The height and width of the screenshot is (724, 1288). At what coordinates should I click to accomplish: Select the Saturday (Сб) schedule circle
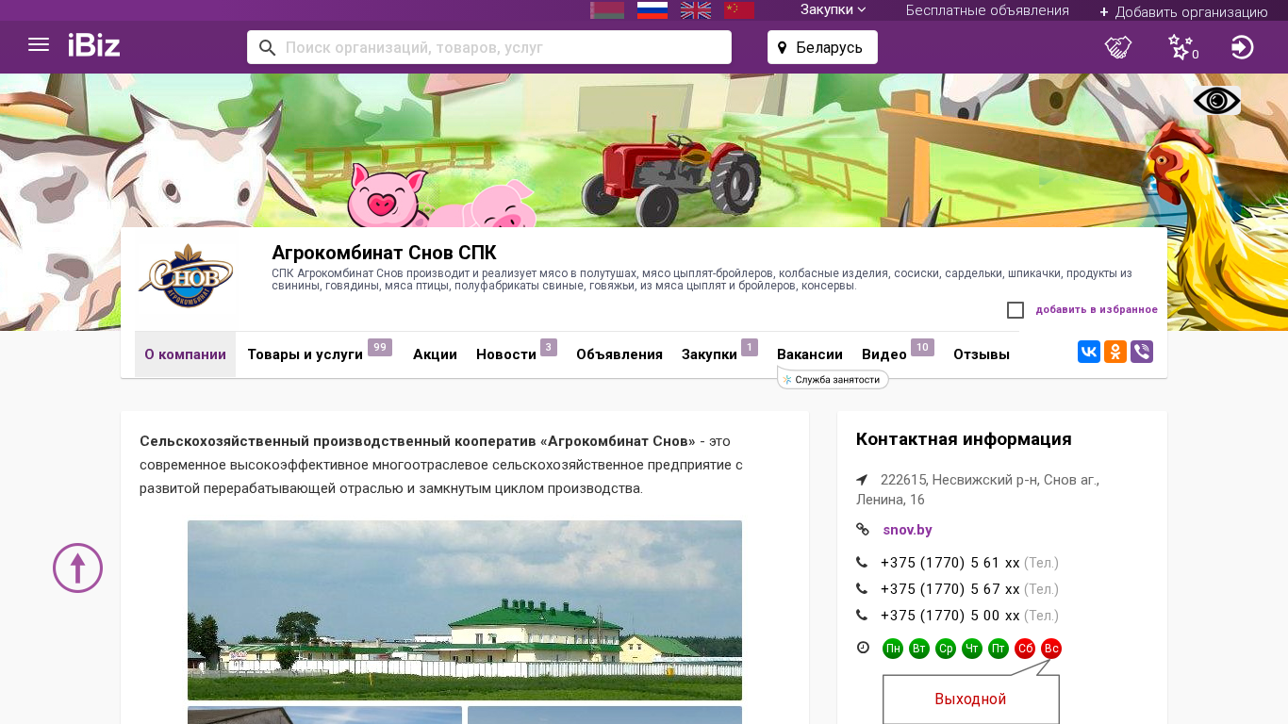pos(1025,649)
